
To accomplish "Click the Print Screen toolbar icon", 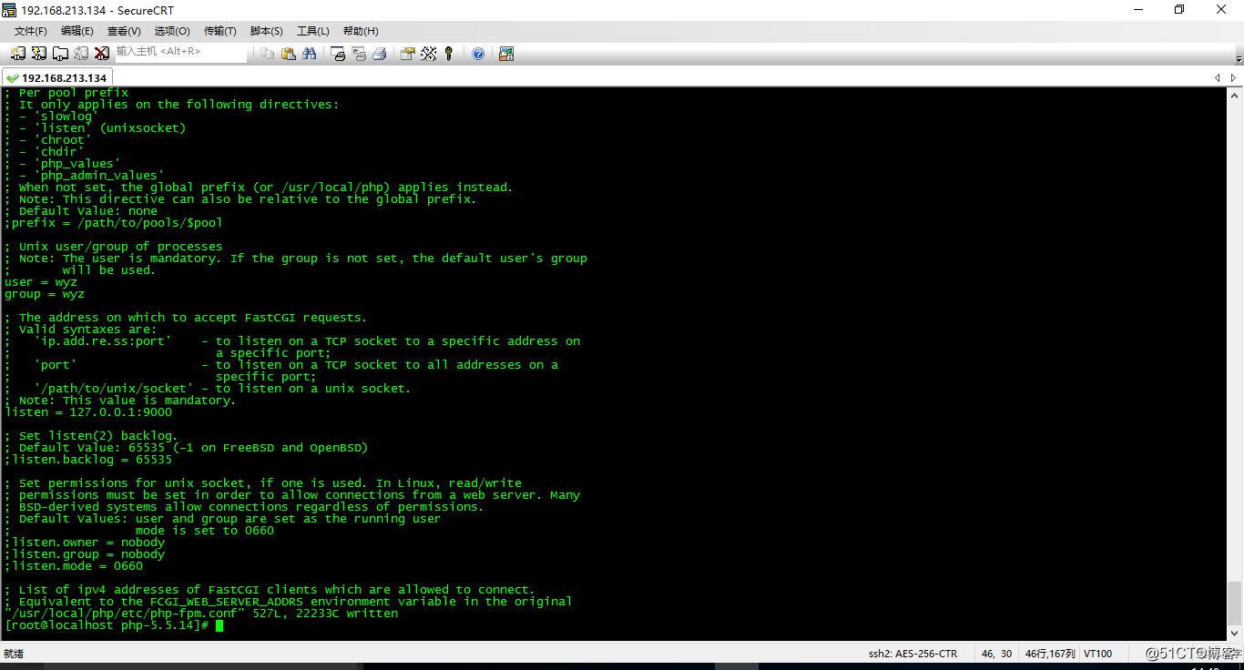I will click(338, 54).
